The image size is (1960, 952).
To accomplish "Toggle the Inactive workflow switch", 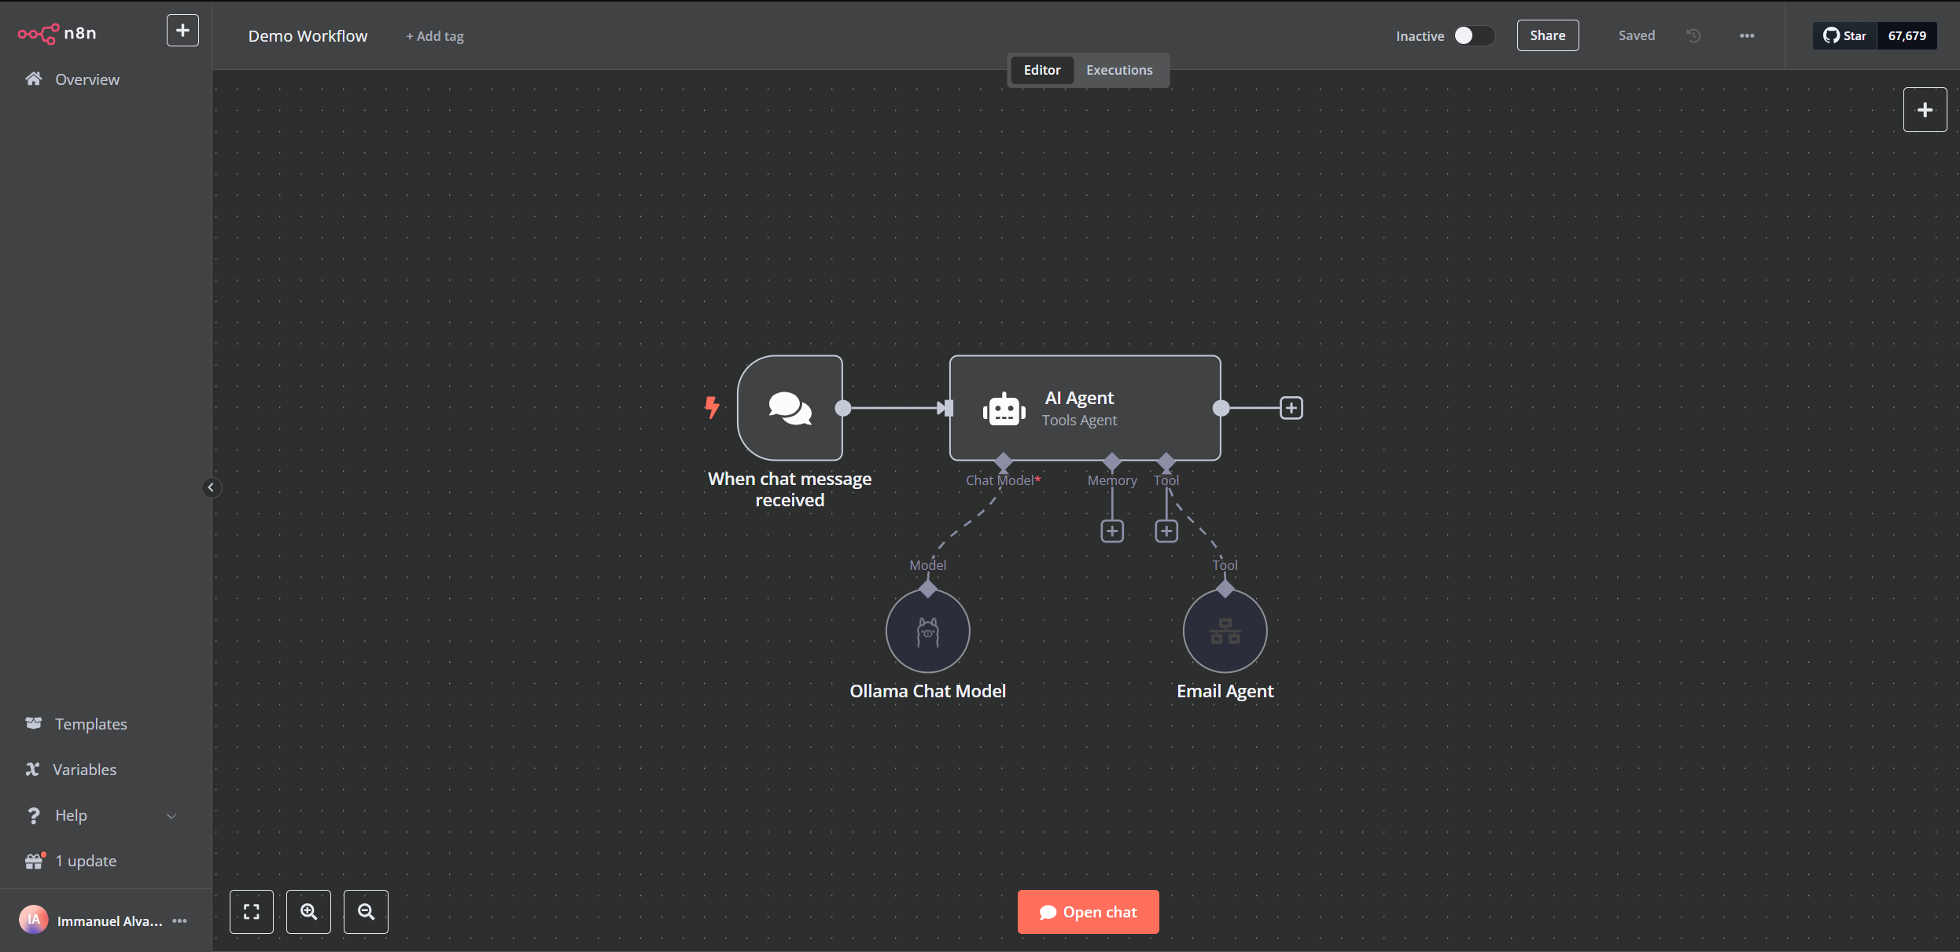I will [x=1472, y=35].
